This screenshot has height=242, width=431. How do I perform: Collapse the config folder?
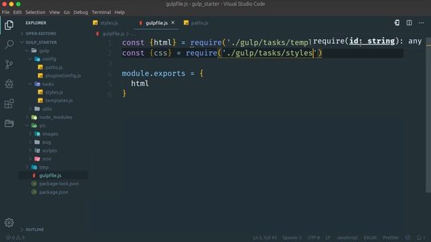[49, 59]
